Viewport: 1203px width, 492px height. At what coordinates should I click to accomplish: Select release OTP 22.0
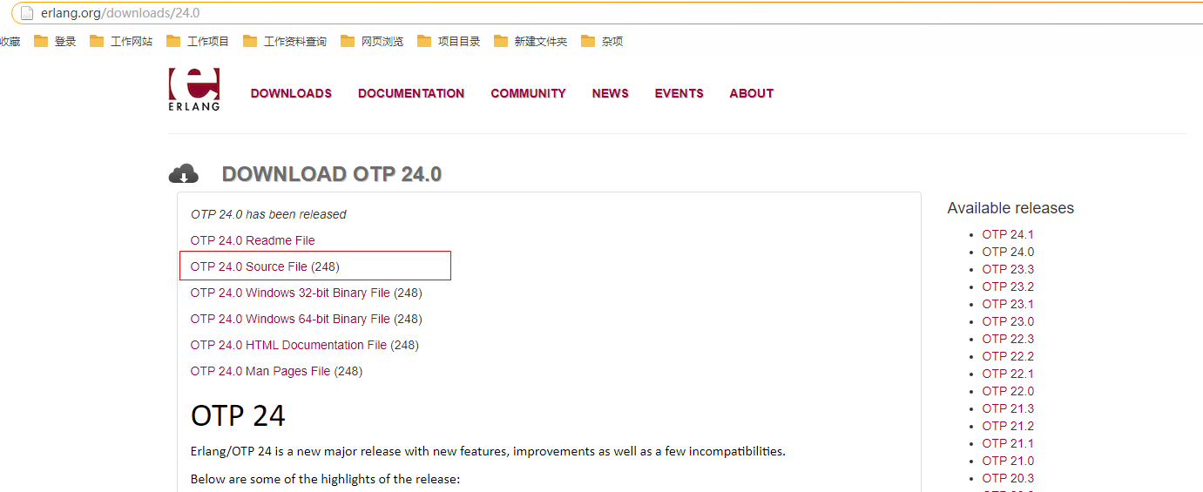(x=1008, y=391)
